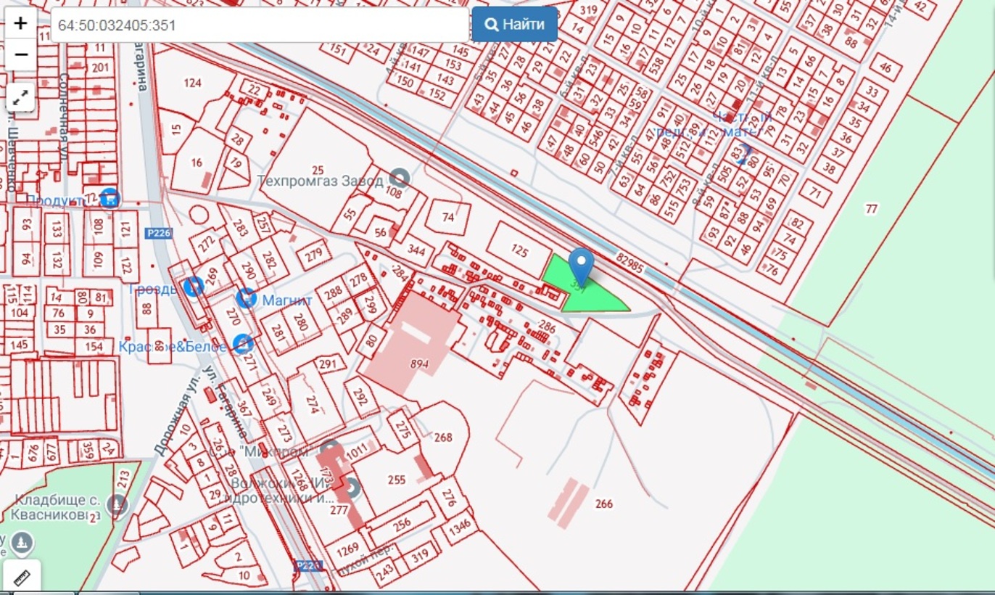
Task: Zoom in with the plus button
Action: pyautogui.click(x=21, y=23)
